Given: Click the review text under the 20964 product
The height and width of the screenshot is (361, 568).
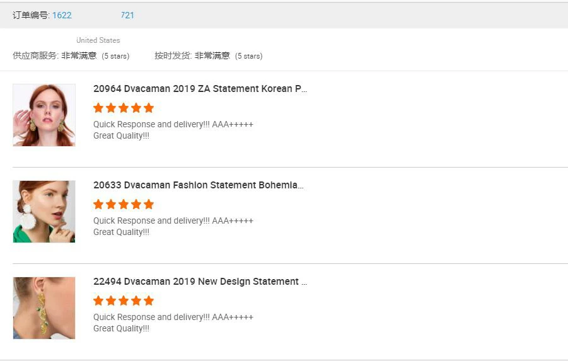Looking at the screenshot, I should (x=173, y=130).
